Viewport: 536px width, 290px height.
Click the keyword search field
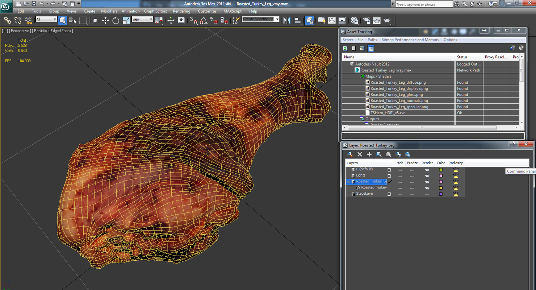423,4
